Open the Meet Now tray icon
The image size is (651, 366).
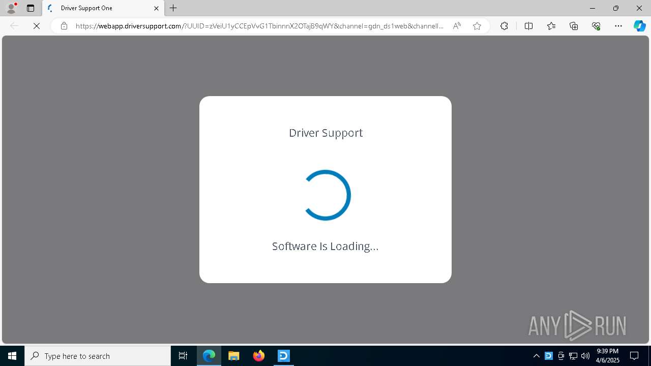(561, 356)
